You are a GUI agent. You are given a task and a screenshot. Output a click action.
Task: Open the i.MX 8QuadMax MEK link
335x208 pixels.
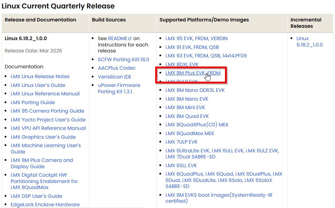(190, 133)
